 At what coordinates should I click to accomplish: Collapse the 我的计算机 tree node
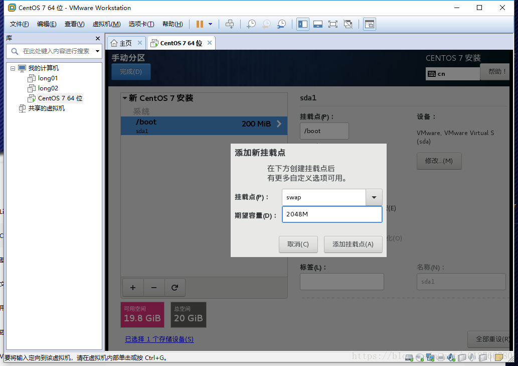[13, 68]
